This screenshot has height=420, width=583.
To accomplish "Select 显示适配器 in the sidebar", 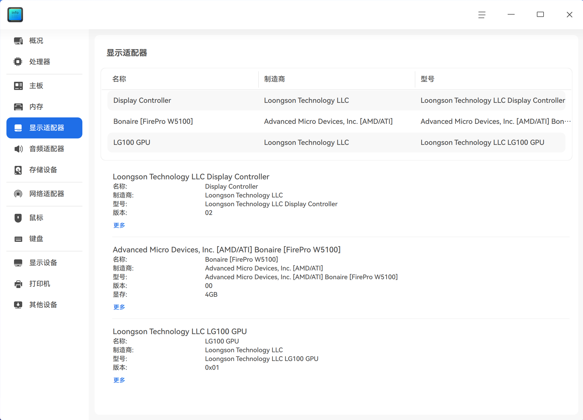I will tap(44, 128).
